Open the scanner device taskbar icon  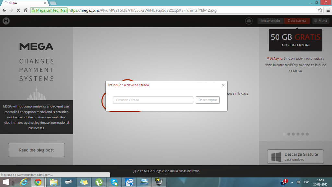(69, 182)
